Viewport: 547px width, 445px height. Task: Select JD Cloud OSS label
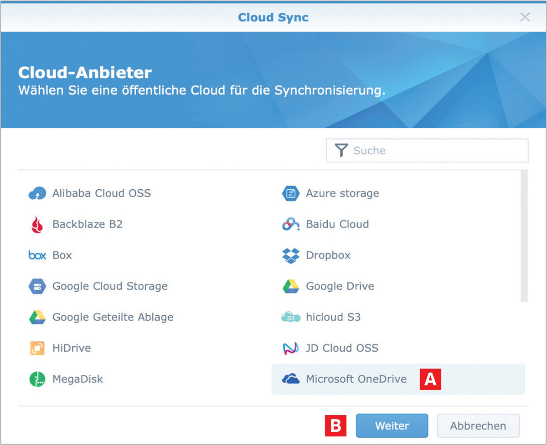[x=342, y=348]
